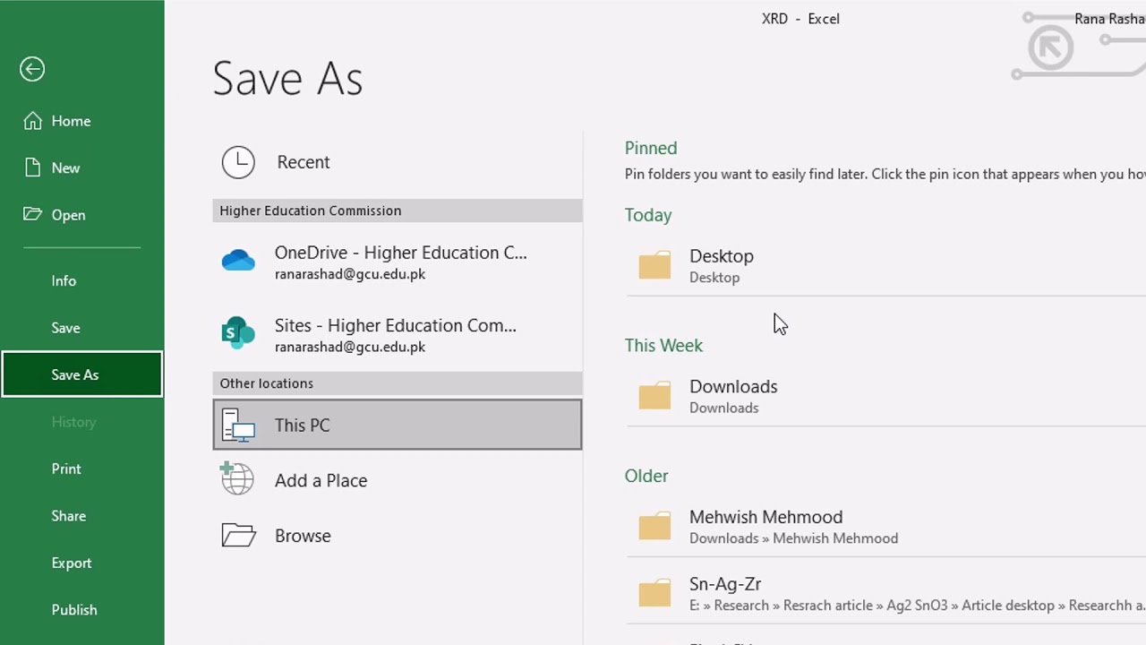Select the Mehwish Mehmood folder name
Image resolution: width=1146 pixels, height=645 pixels.
[x=765, y=517]
